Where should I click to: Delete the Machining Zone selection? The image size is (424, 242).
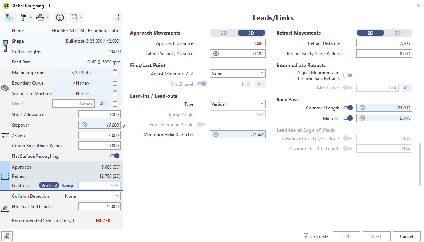click(x=115, y=73)
